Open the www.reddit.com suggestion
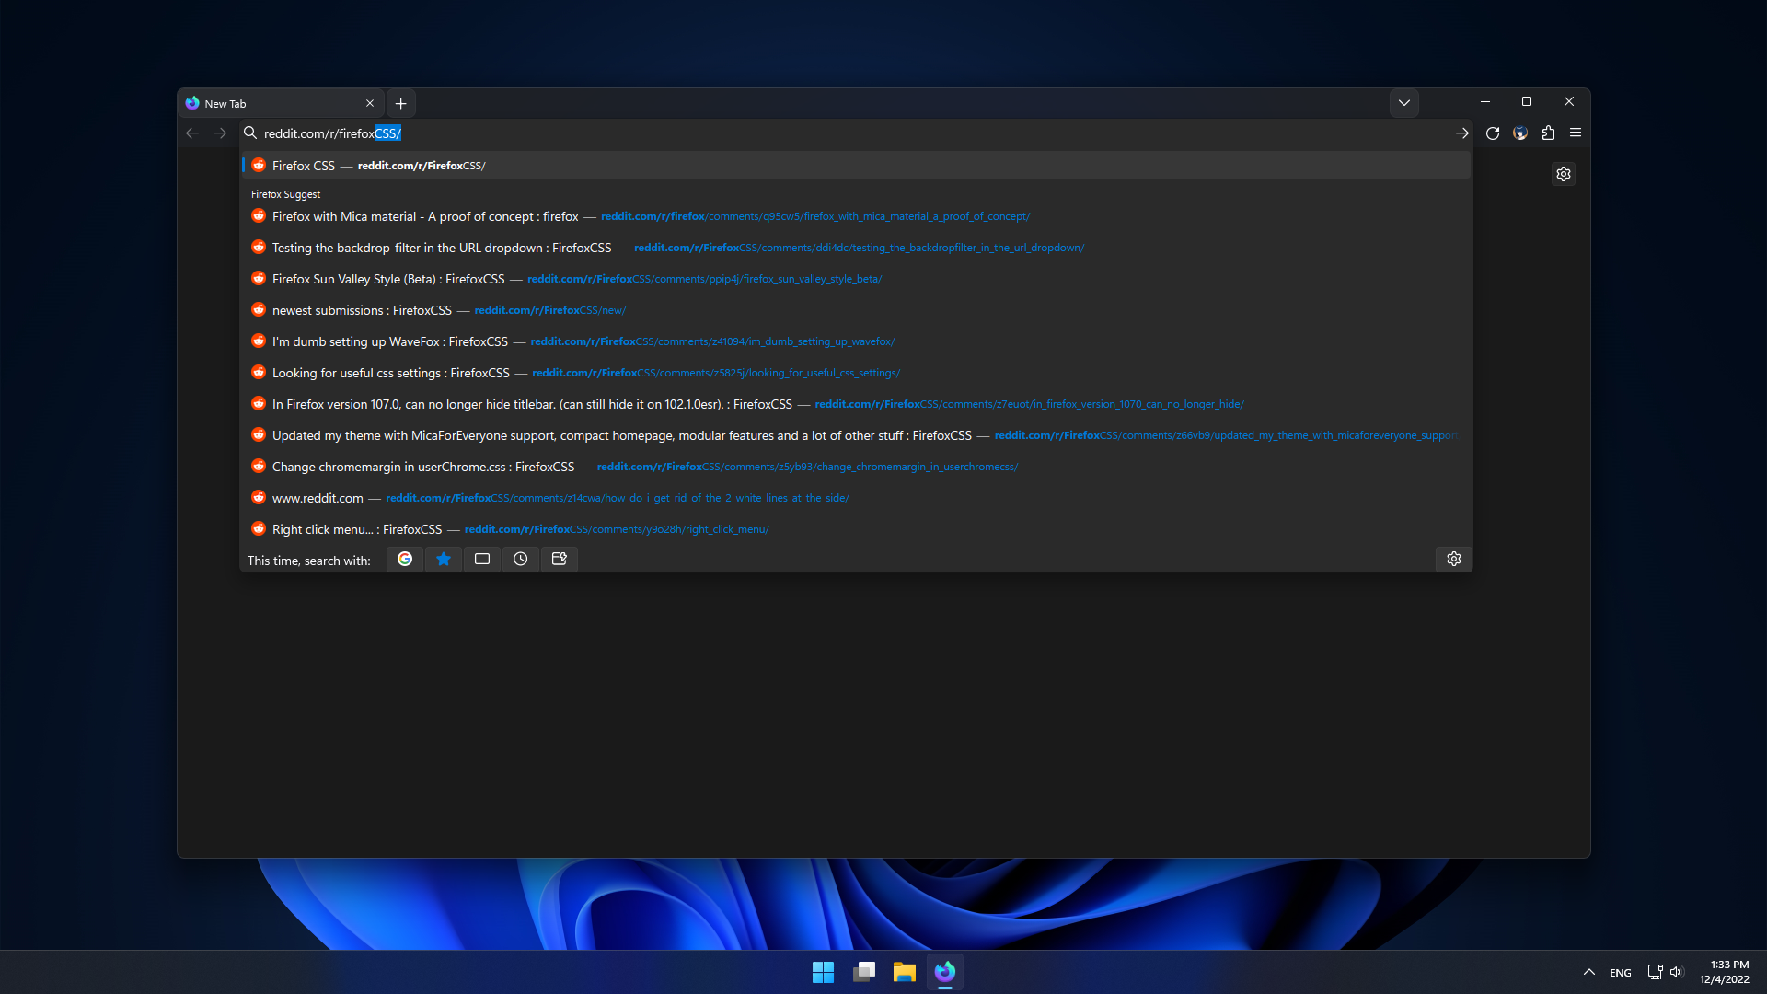Screen dimensions: 1767x994 pos(856,498)
